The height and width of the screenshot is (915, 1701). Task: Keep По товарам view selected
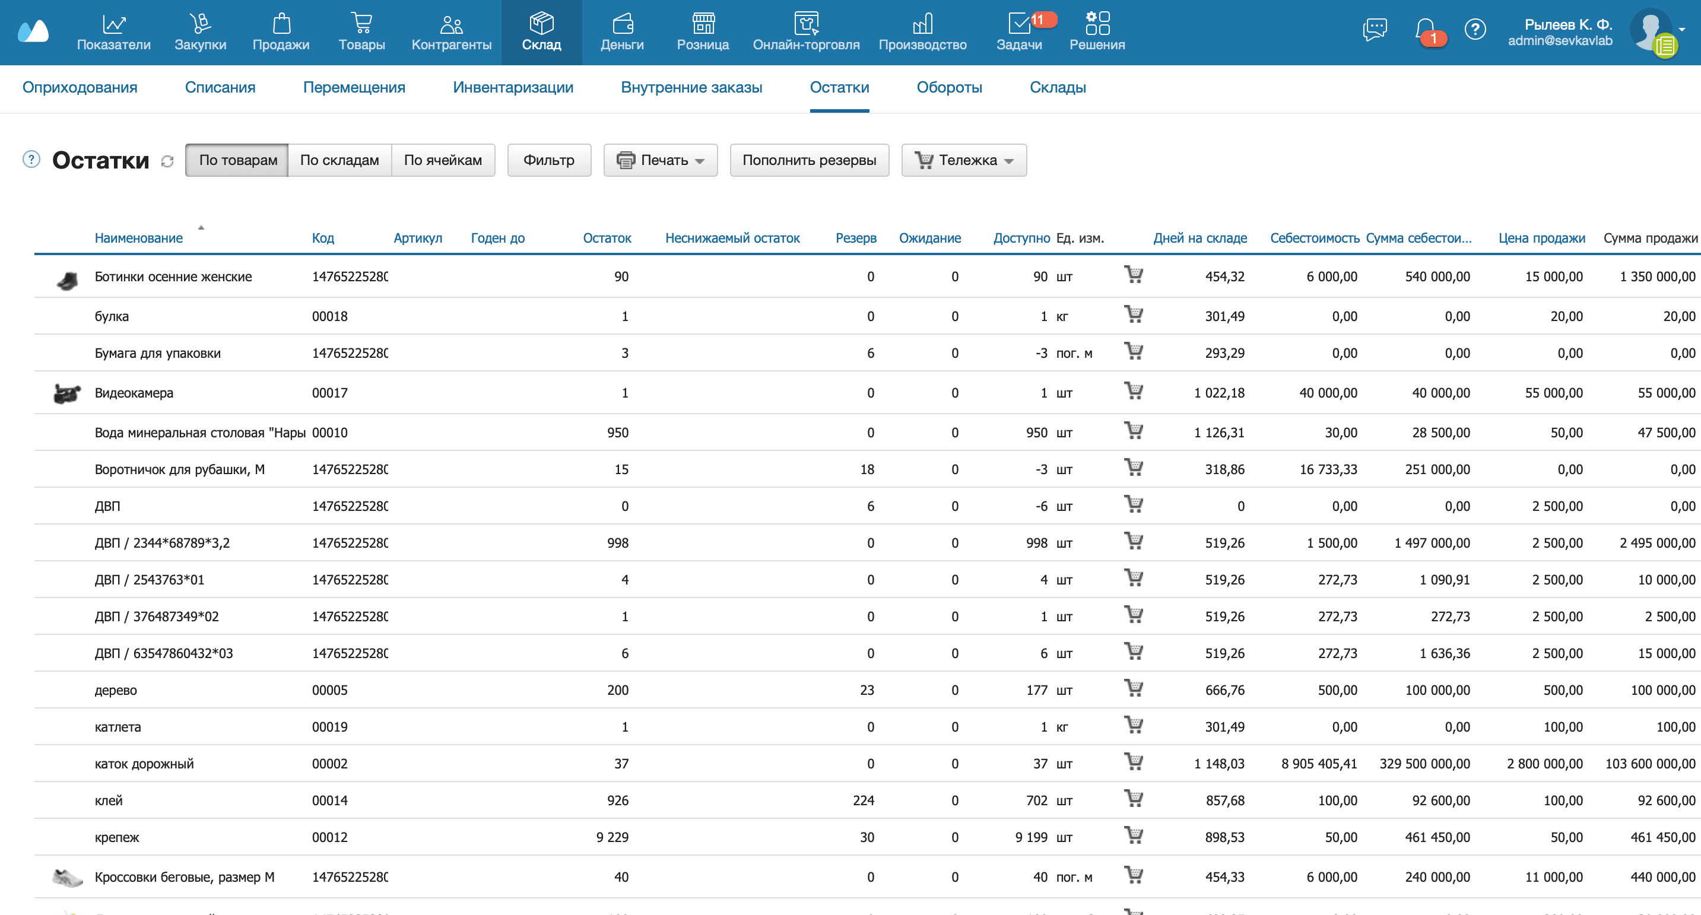click(x=236, y=160)
